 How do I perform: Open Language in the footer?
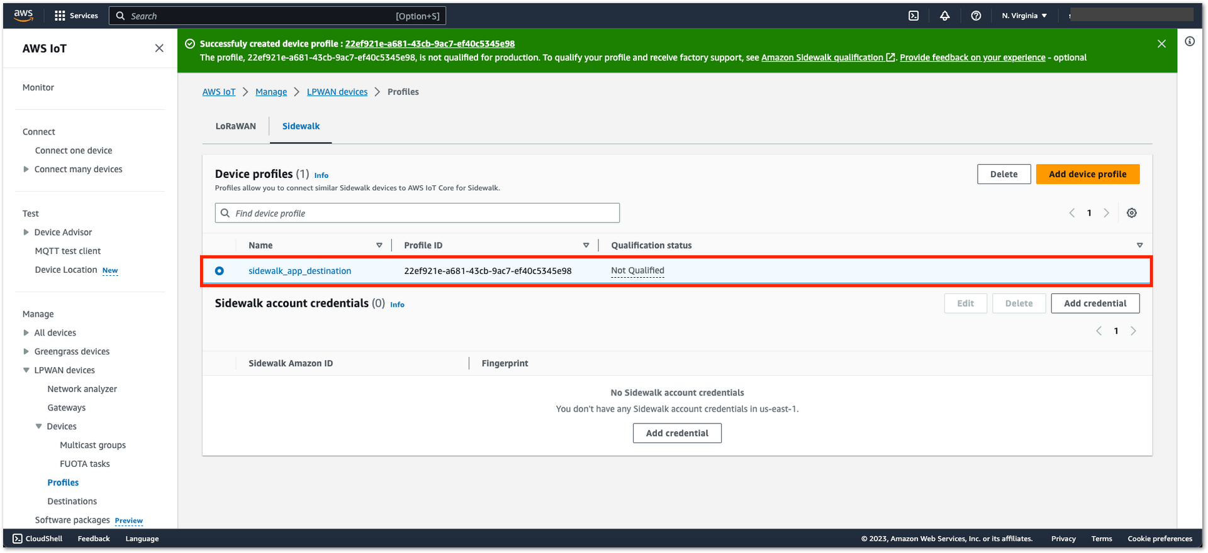[142, 539]
